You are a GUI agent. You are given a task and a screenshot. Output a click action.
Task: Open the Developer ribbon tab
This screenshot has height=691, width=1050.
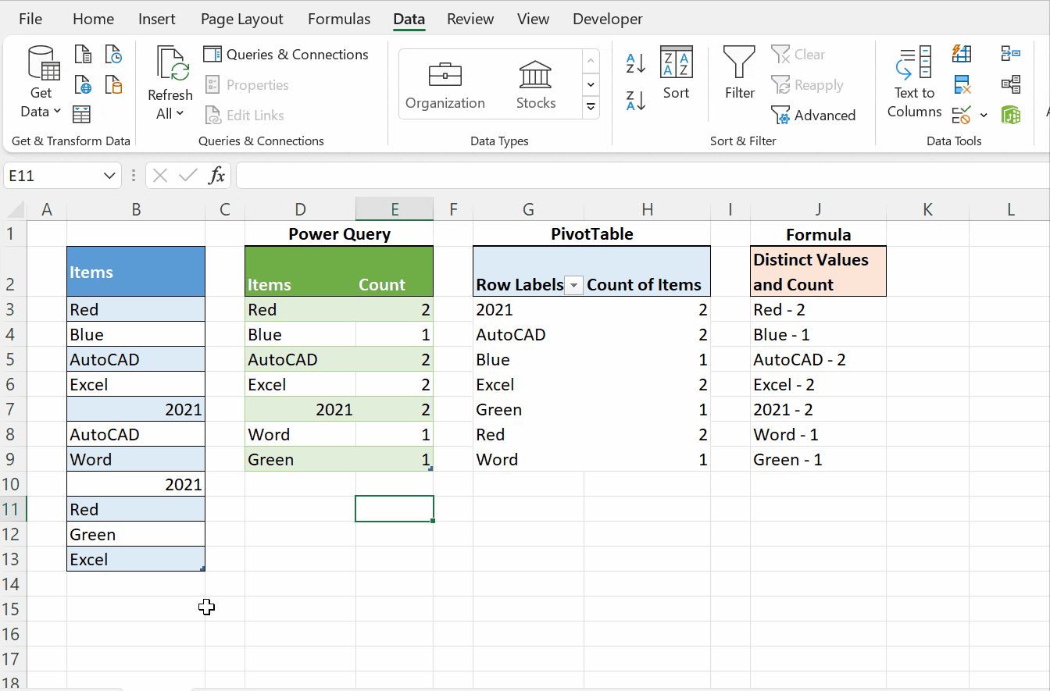[x=608, y=19]
